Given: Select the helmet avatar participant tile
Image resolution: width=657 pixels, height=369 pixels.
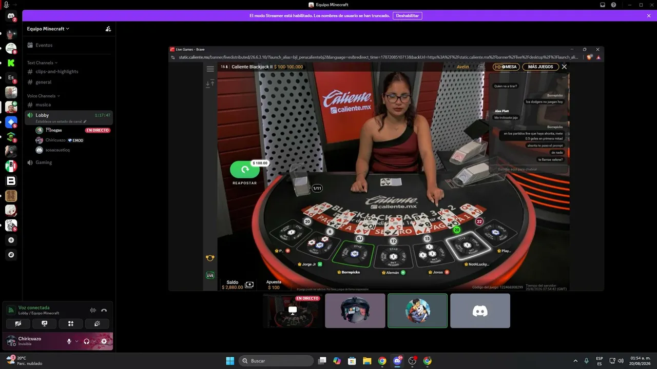Looking at the screenshot, I should tap(355, 311).
